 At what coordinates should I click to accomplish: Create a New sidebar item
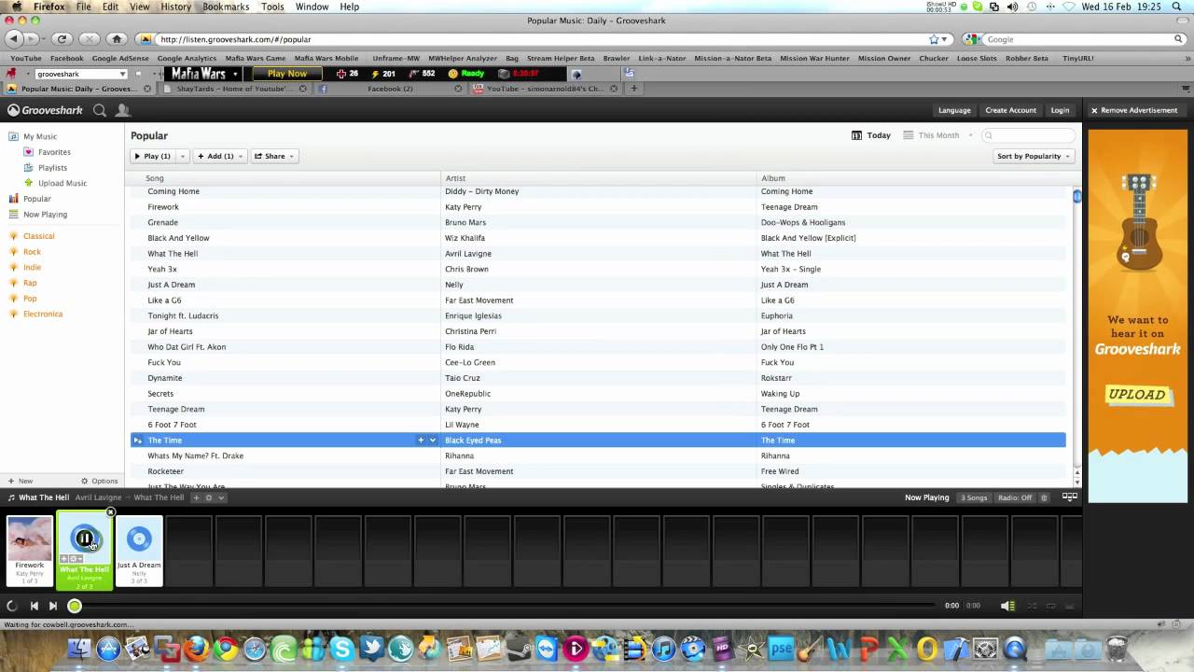[21, 481]
